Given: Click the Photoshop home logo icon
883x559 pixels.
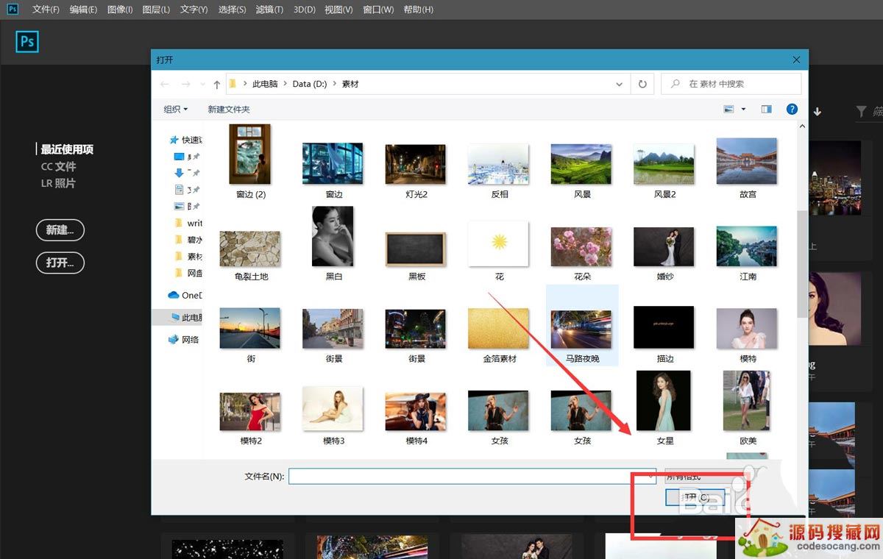Looking at the screenshot, I should tap(27, 42).
